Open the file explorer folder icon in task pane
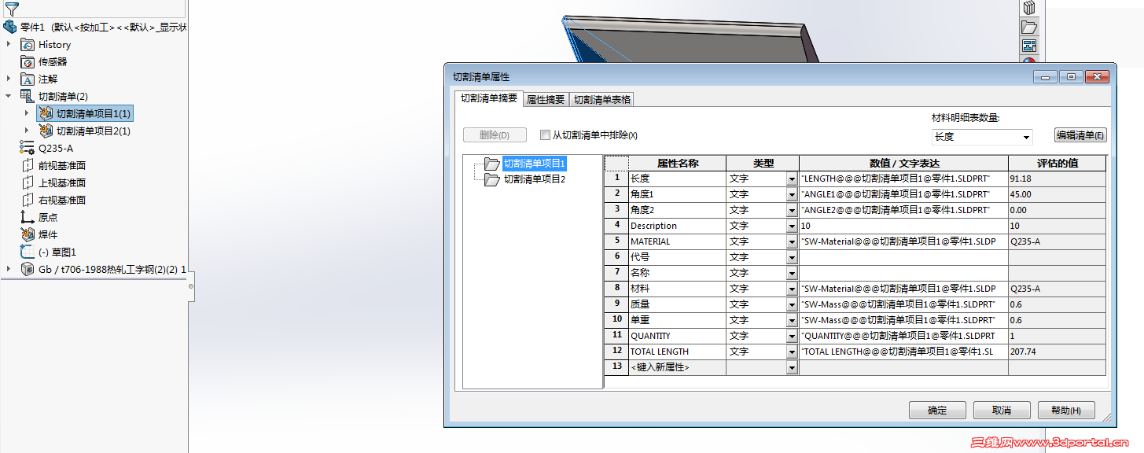Viewport: 1144px width, 453px height. [1029, 27]
